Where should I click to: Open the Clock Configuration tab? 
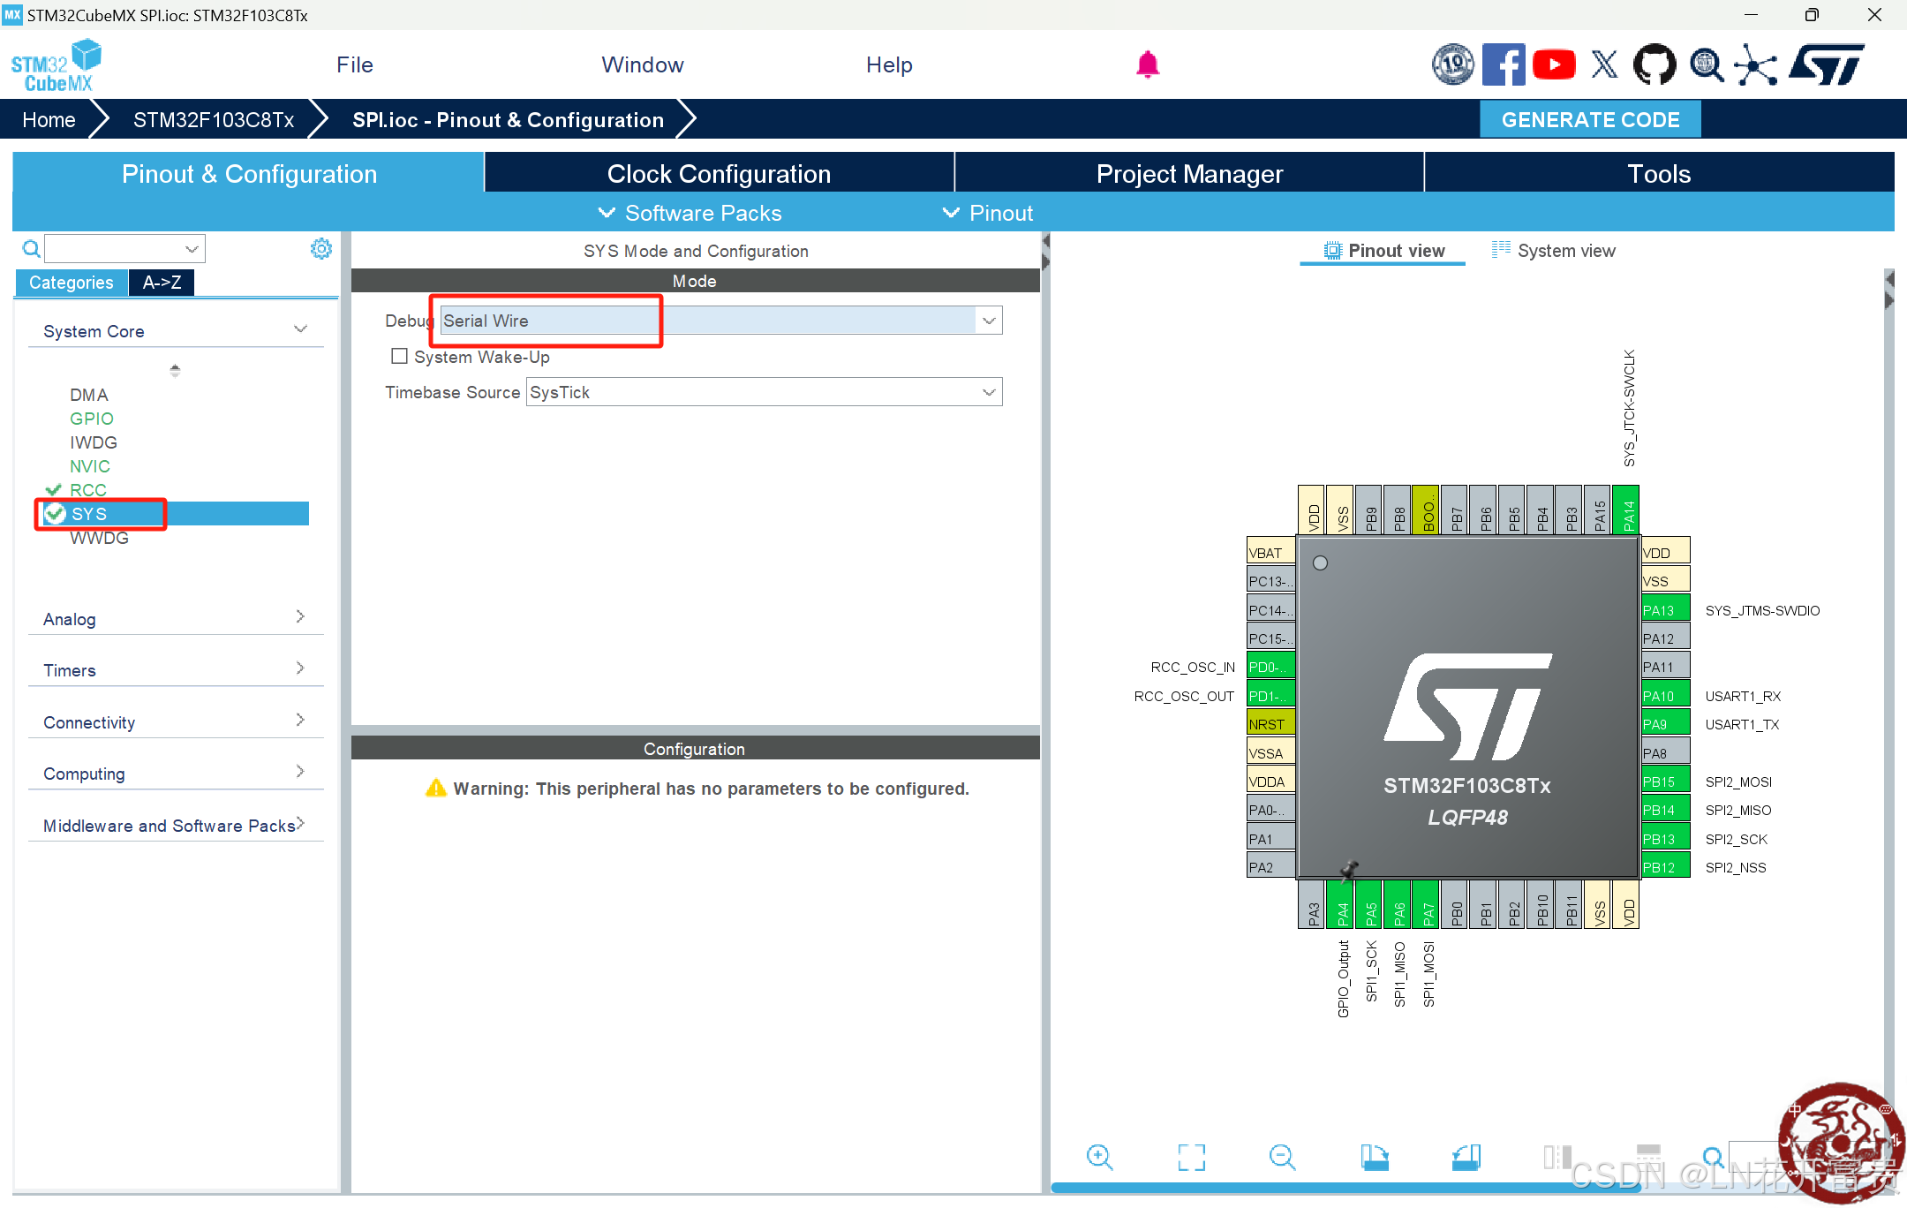pos(719,173)
